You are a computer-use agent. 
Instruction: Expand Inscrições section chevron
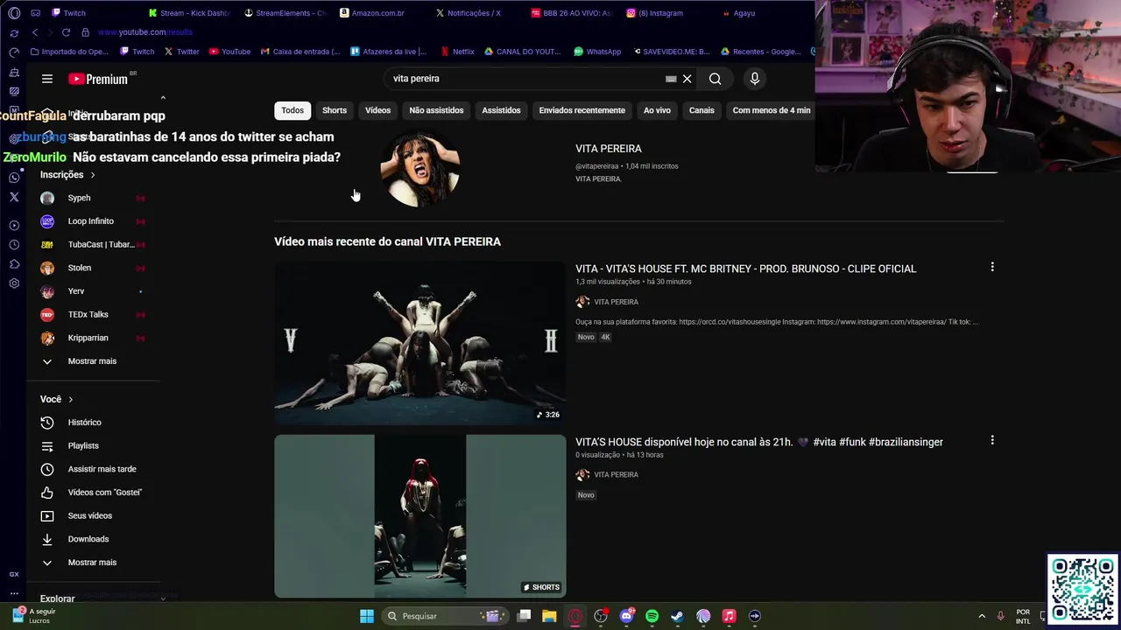93,175
